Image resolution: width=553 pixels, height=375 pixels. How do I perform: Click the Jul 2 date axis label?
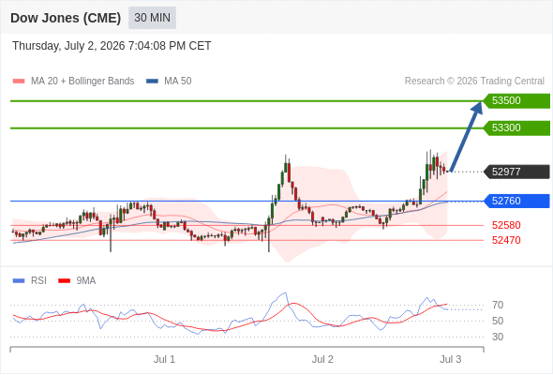coord(322,359)
